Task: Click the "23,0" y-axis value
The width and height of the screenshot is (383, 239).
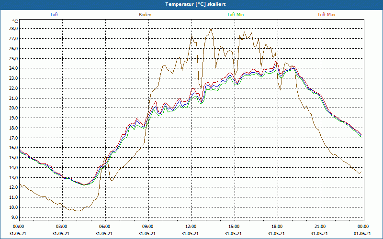Action: 14,78
